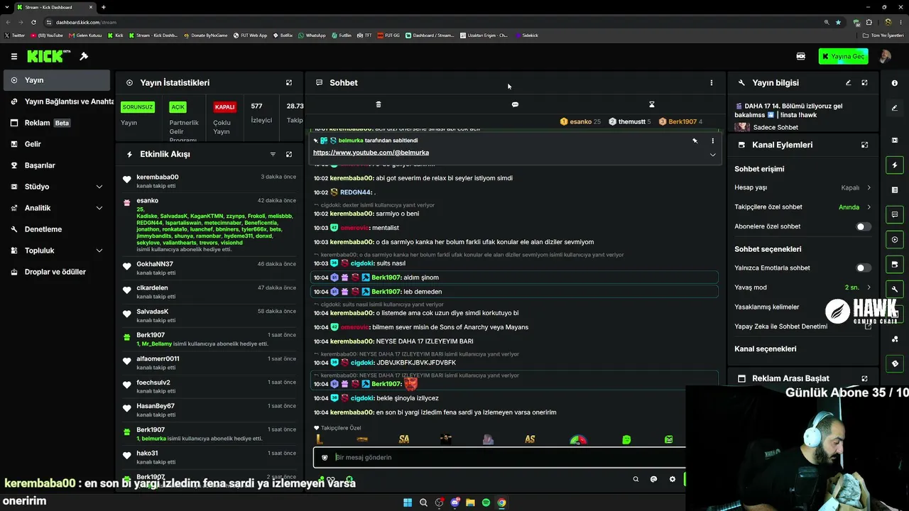
Task: Open Spotify from the taskbar
Action: 486,502
